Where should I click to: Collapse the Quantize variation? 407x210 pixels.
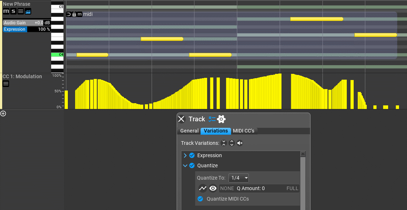(185, 165)
